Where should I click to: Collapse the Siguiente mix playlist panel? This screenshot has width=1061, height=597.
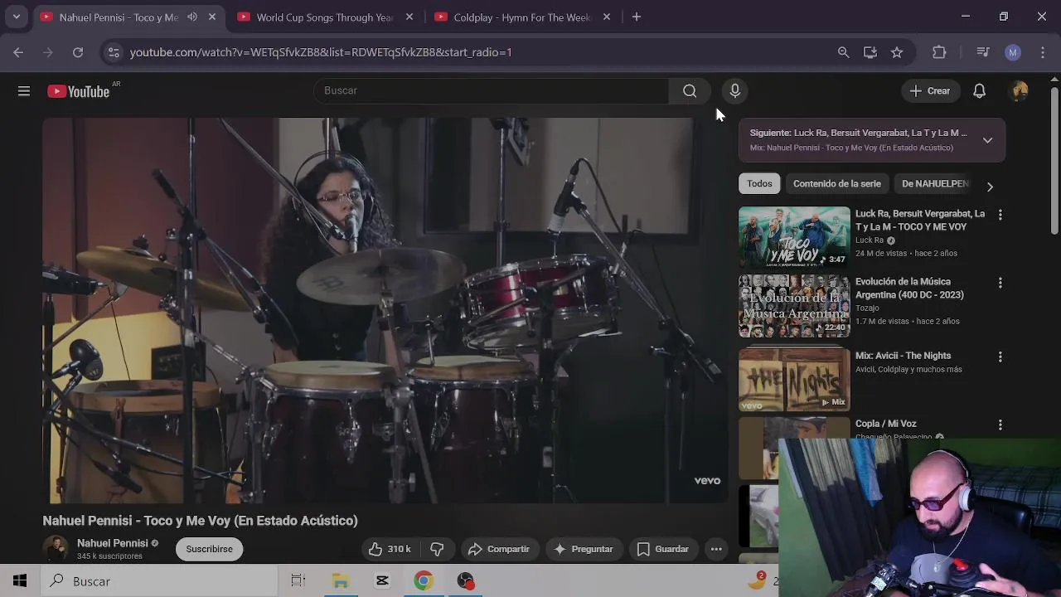point(987,140)
